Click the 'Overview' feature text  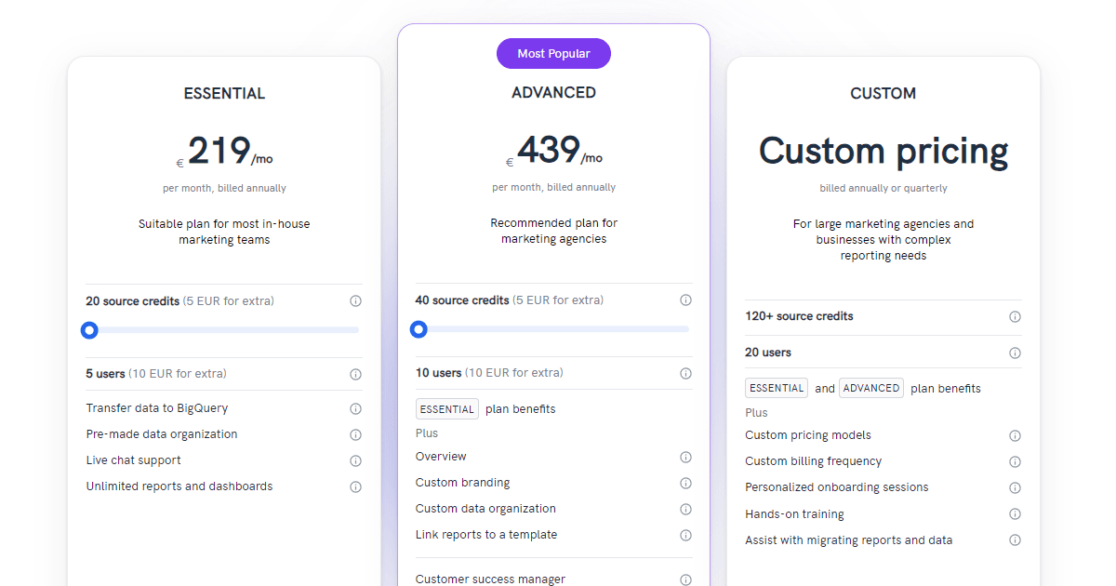click(441, 457)
